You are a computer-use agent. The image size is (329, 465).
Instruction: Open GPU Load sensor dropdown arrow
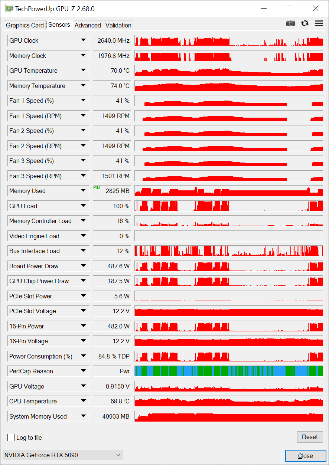(83, 206)
